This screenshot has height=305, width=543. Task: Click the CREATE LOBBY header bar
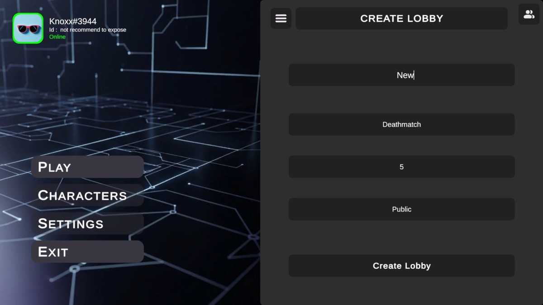click(x=401, y=18)
